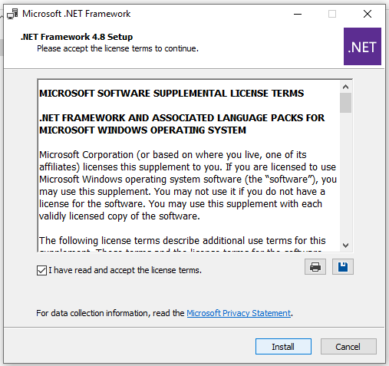
Task: Click the license text scroll up arrow
Action: click(x=345, y=87)
